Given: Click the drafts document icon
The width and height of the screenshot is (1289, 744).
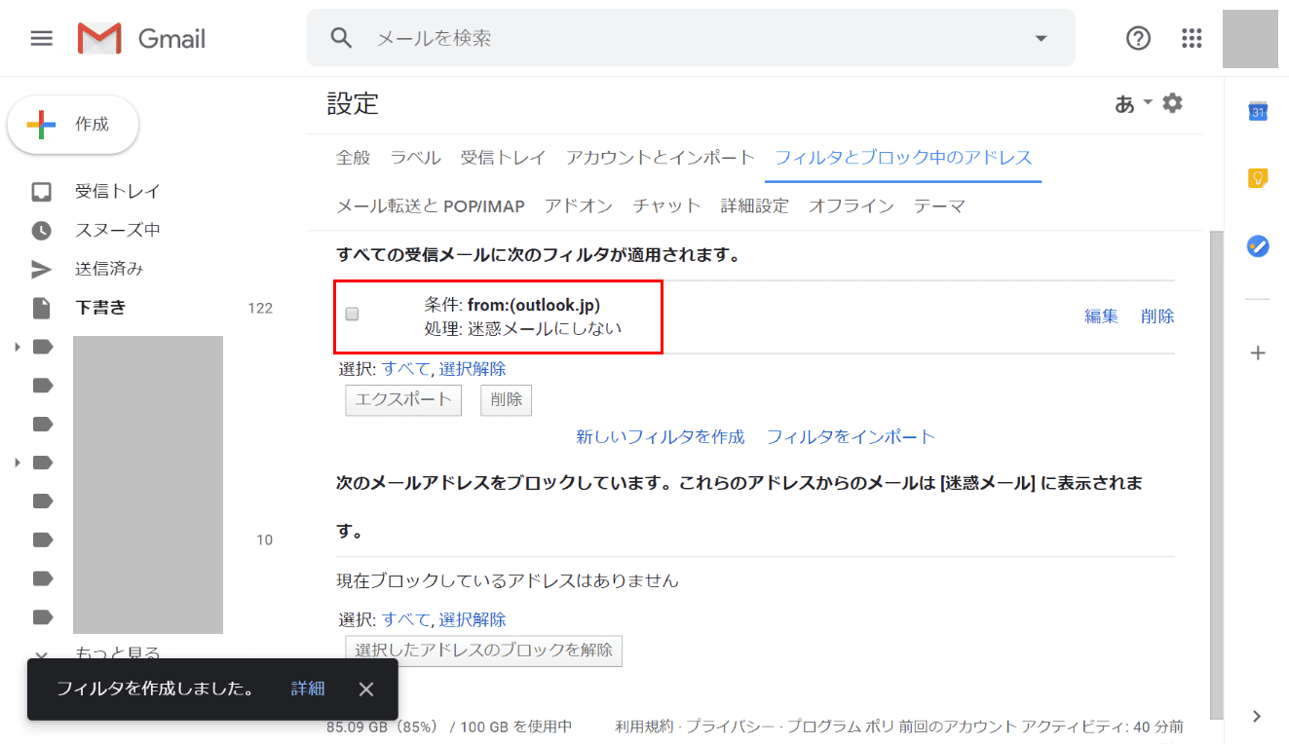Looking at the screenshot, I should pos(41,308).
